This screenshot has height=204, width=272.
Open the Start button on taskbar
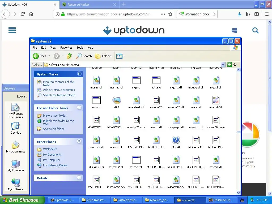(x=22, y=200)
